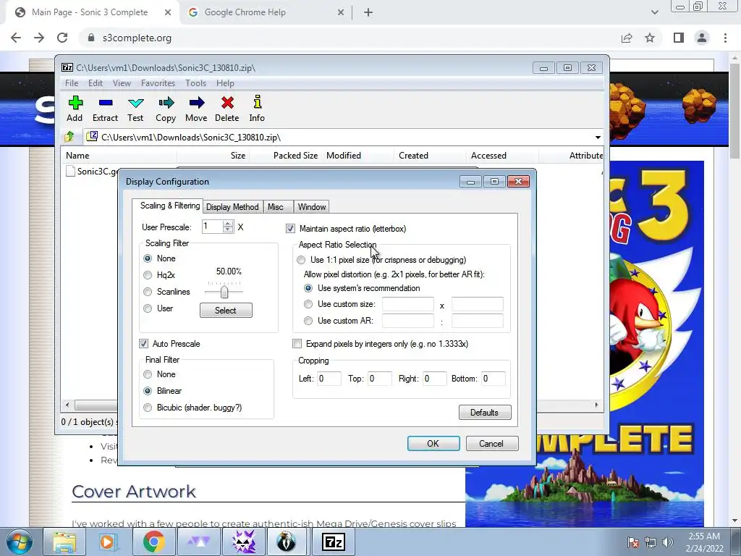Screen dimensions: 741x556
Task: Click the Cropping Left input field
Action: click(x=329, y=379)
